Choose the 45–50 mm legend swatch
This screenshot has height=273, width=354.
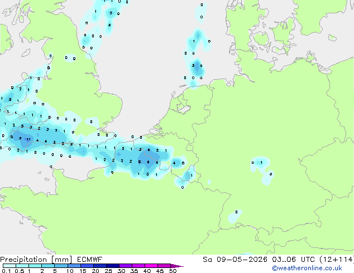[x=164, y=266]
